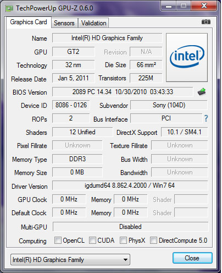This screenshot has width=222, height=273.
Task: Click the Intel vendor logo
Action: point(187,57)
